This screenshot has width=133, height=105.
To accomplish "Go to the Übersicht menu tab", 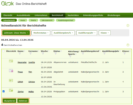I will tap(8, 15).
